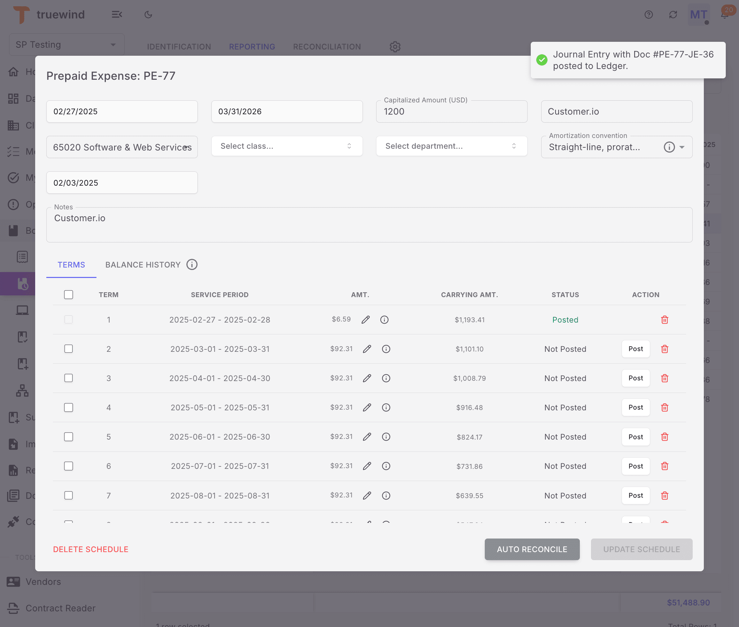Image resolution: width=739 pixels, height=627 pixels.
Task: Click the sync refresh icon
Action: point(673,15)
